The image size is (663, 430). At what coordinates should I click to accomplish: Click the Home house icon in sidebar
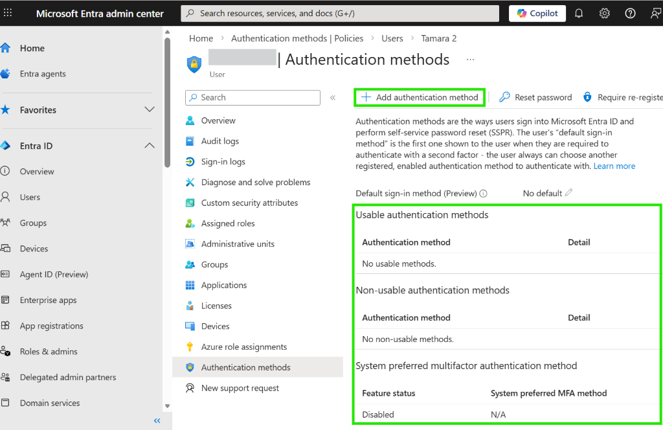pyautogui.click(x=5, y=48)
